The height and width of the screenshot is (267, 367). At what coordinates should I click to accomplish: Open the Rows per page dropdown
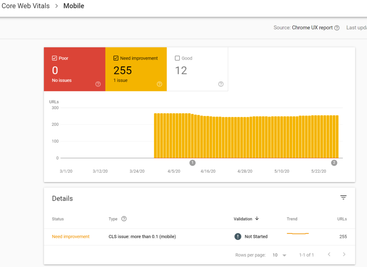[279, 255]
